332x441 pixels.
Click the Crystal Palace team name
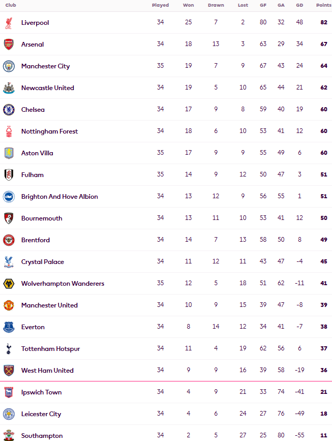point(43,262)
